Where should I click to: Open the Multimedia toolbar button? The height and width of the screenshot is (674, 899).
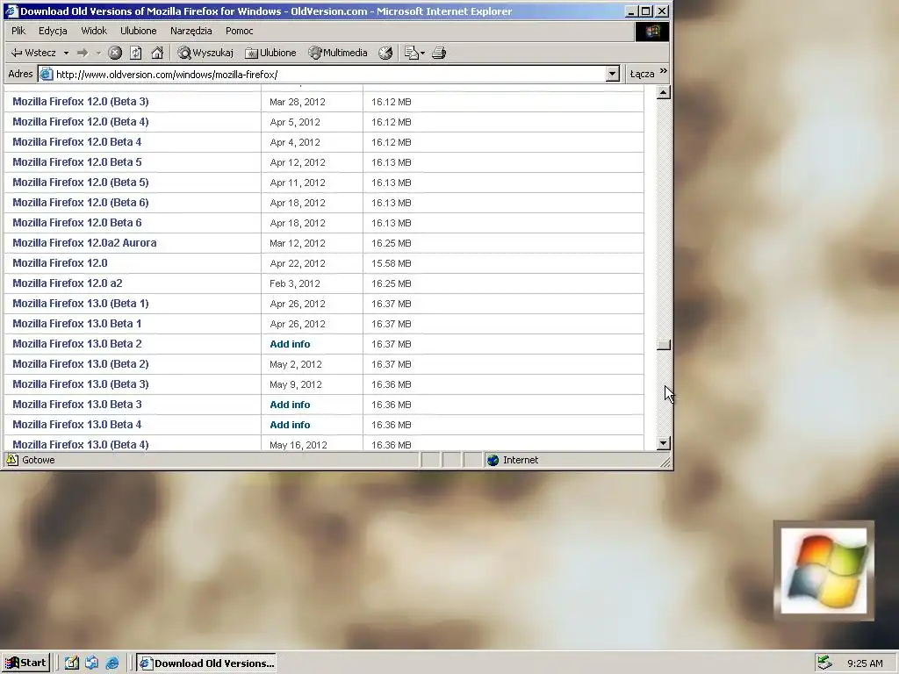click(x=338, y=53)
